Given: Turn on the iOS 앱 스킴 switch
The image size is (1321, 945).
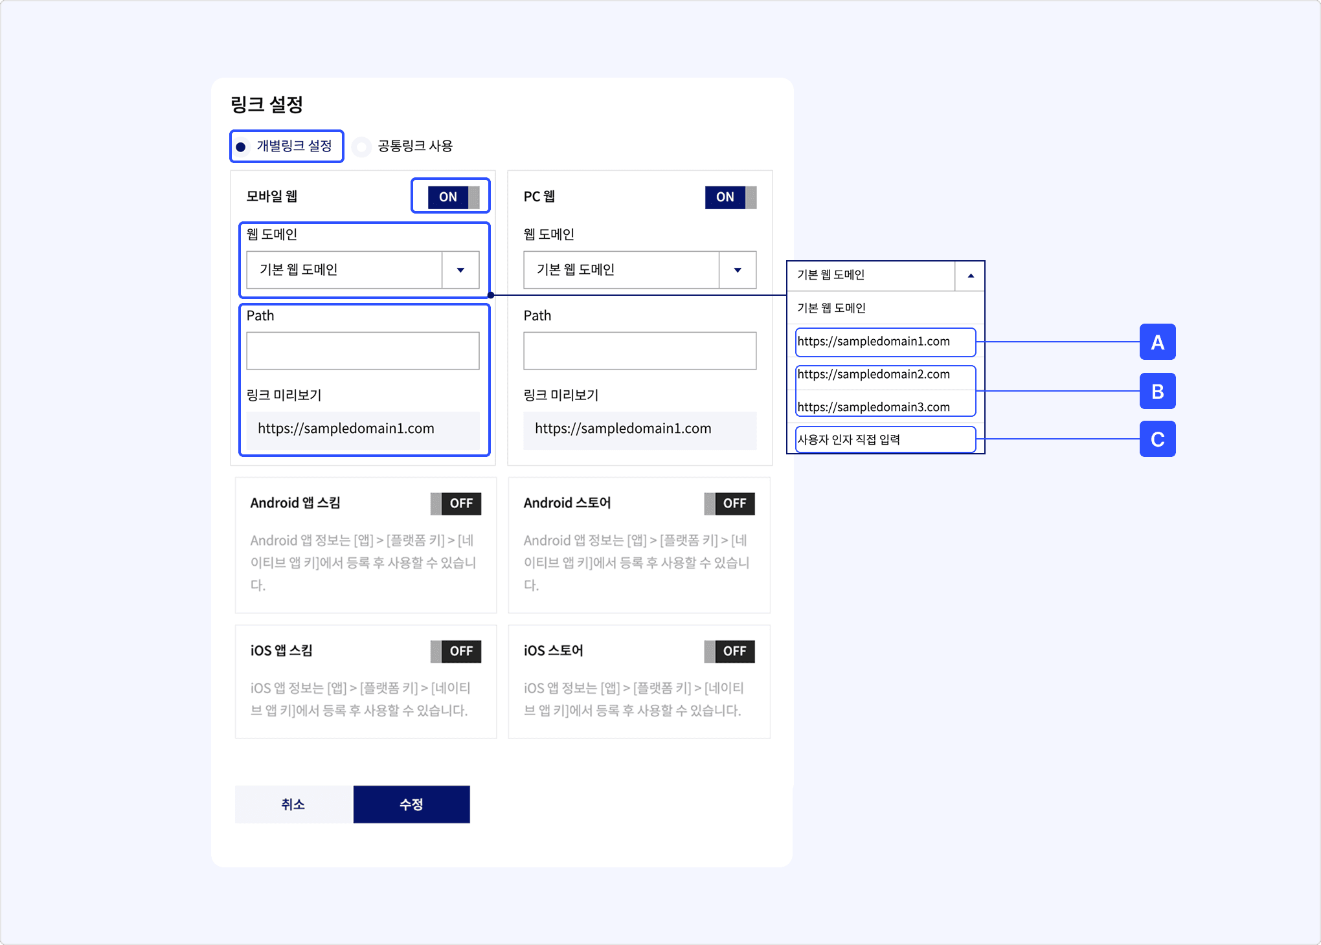Looking at the screenshot, I should [x=456, y=651].
